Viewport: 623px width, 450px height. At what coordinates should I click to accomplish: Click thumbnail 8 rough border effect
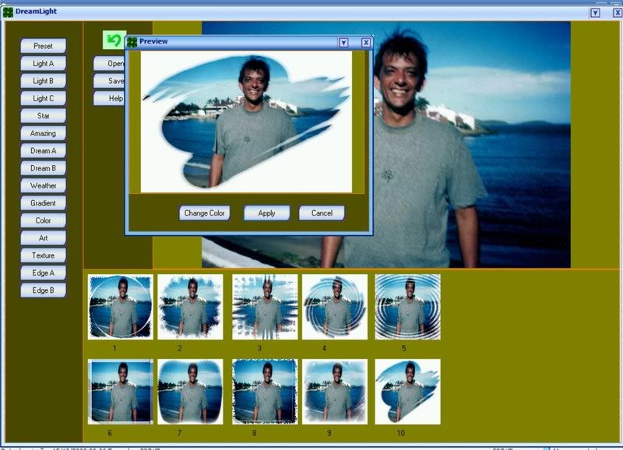click(x=265, y=392)
